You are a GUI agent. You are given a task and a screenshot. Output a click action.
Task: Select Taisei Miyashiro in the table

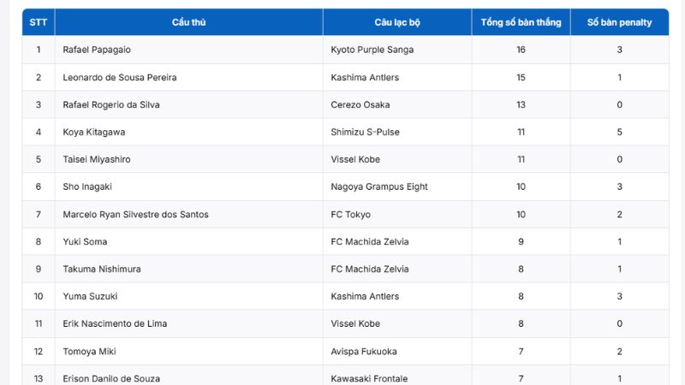point(97,159)
